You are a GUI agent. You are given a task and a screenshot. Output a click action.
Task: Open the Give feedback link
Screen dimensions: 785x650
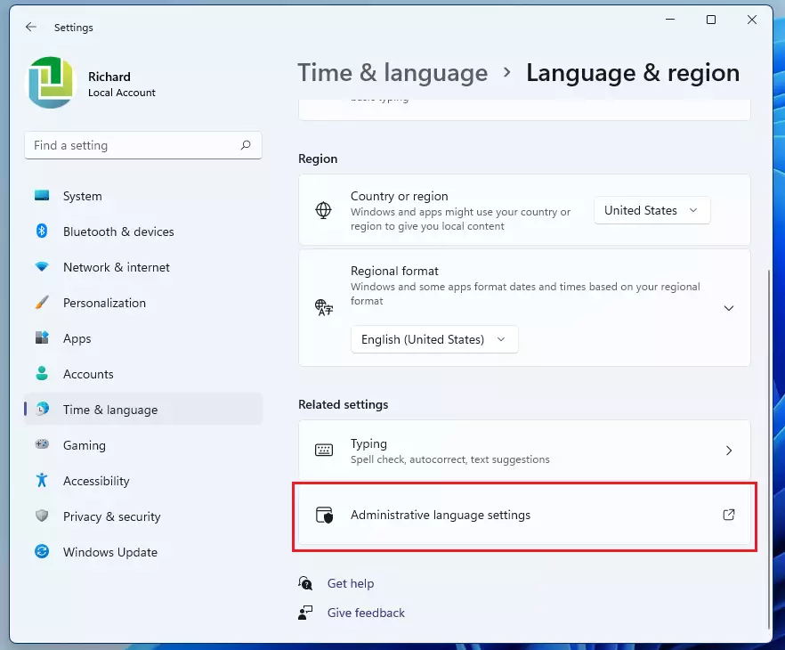click(x=366, y=613)
